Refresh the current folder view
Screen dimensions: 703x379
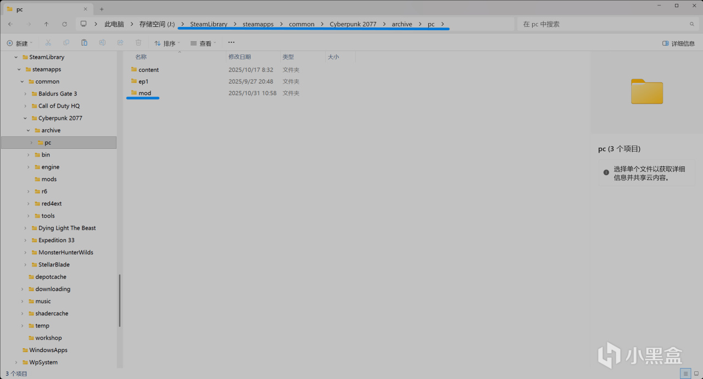65,24
